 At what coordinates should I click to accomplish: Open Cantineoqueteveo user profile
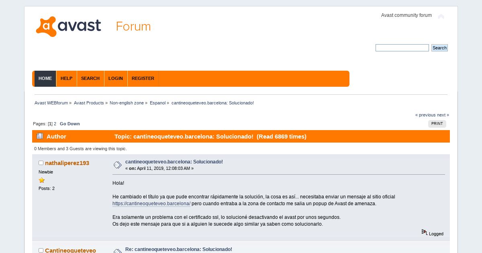coord(70,250)
